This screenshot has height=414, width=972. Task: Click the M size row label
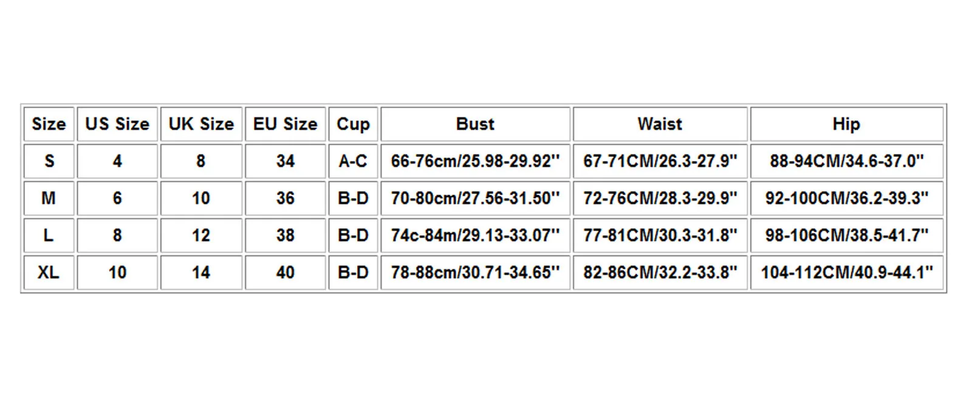tap(49, 198)
